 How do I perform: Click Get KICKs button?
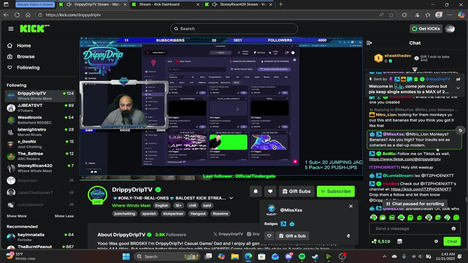pyautogui.click(x=426, y=29)
